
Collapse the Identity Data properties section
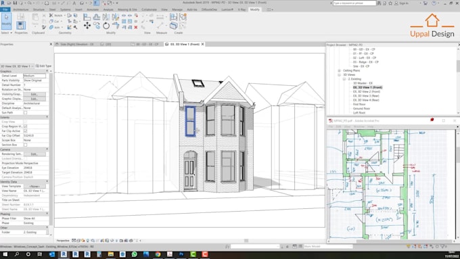coord(47,181)
